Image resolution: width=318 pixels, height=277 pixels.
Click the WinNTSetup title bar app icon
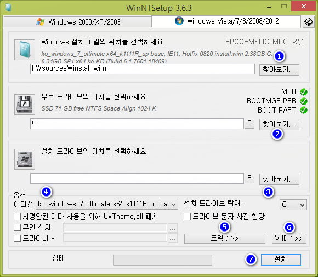[8, 8]
